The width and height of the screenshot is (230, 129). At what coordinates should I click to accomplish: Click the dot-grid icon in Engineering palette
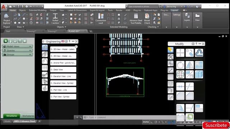(x=45, y=68)
